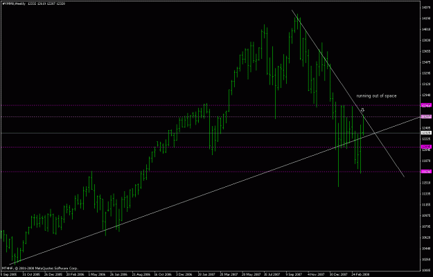Click the 12405 price scale value
The image size is (433, 277).
coord(425,128)
